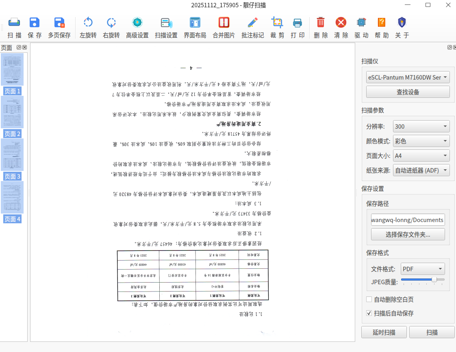The height and width of the screenshot is (352, 456).
Task: Click the 保存路径 path input field
Action: click(x=408, y=220)
